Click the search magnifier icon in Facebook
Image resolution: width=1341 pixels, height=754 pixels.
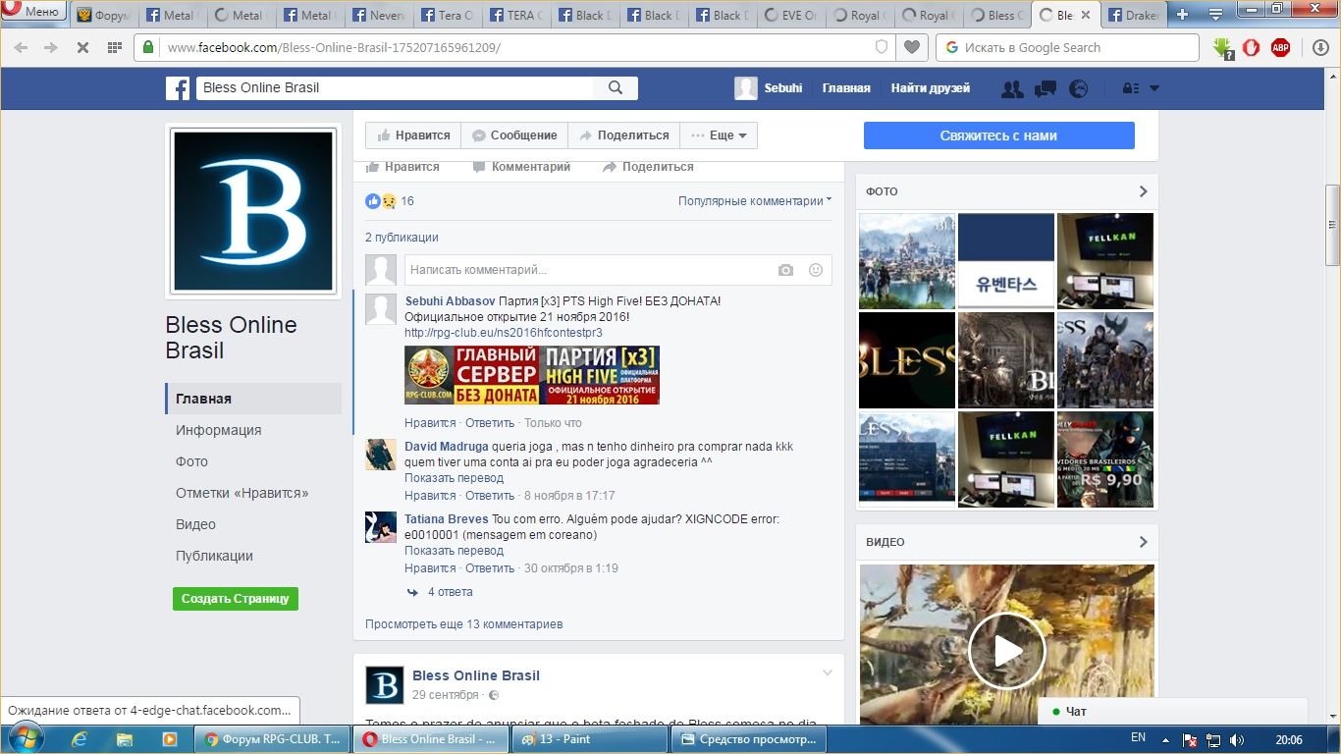pyautogui.click(x=616, y=87)
